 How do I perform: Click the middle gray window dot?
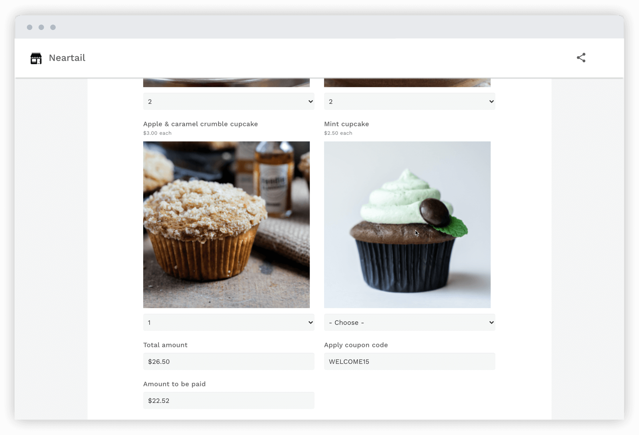(41, 27)
